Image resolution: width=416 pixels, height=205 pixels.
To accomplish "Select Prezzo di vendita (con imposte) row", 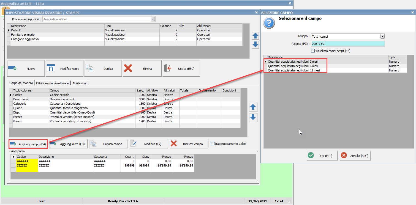I will point(125,121).
